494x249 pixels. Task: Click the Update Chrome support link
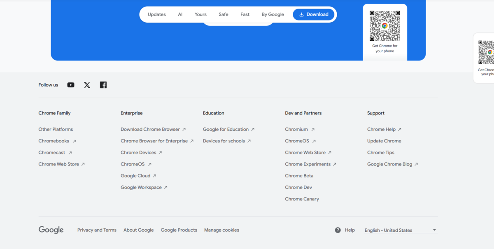pyautogui.click(x=384, y=141)
